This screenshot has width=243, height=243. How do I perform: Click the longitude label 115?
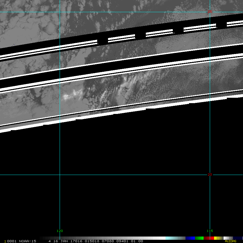point(210,231)
